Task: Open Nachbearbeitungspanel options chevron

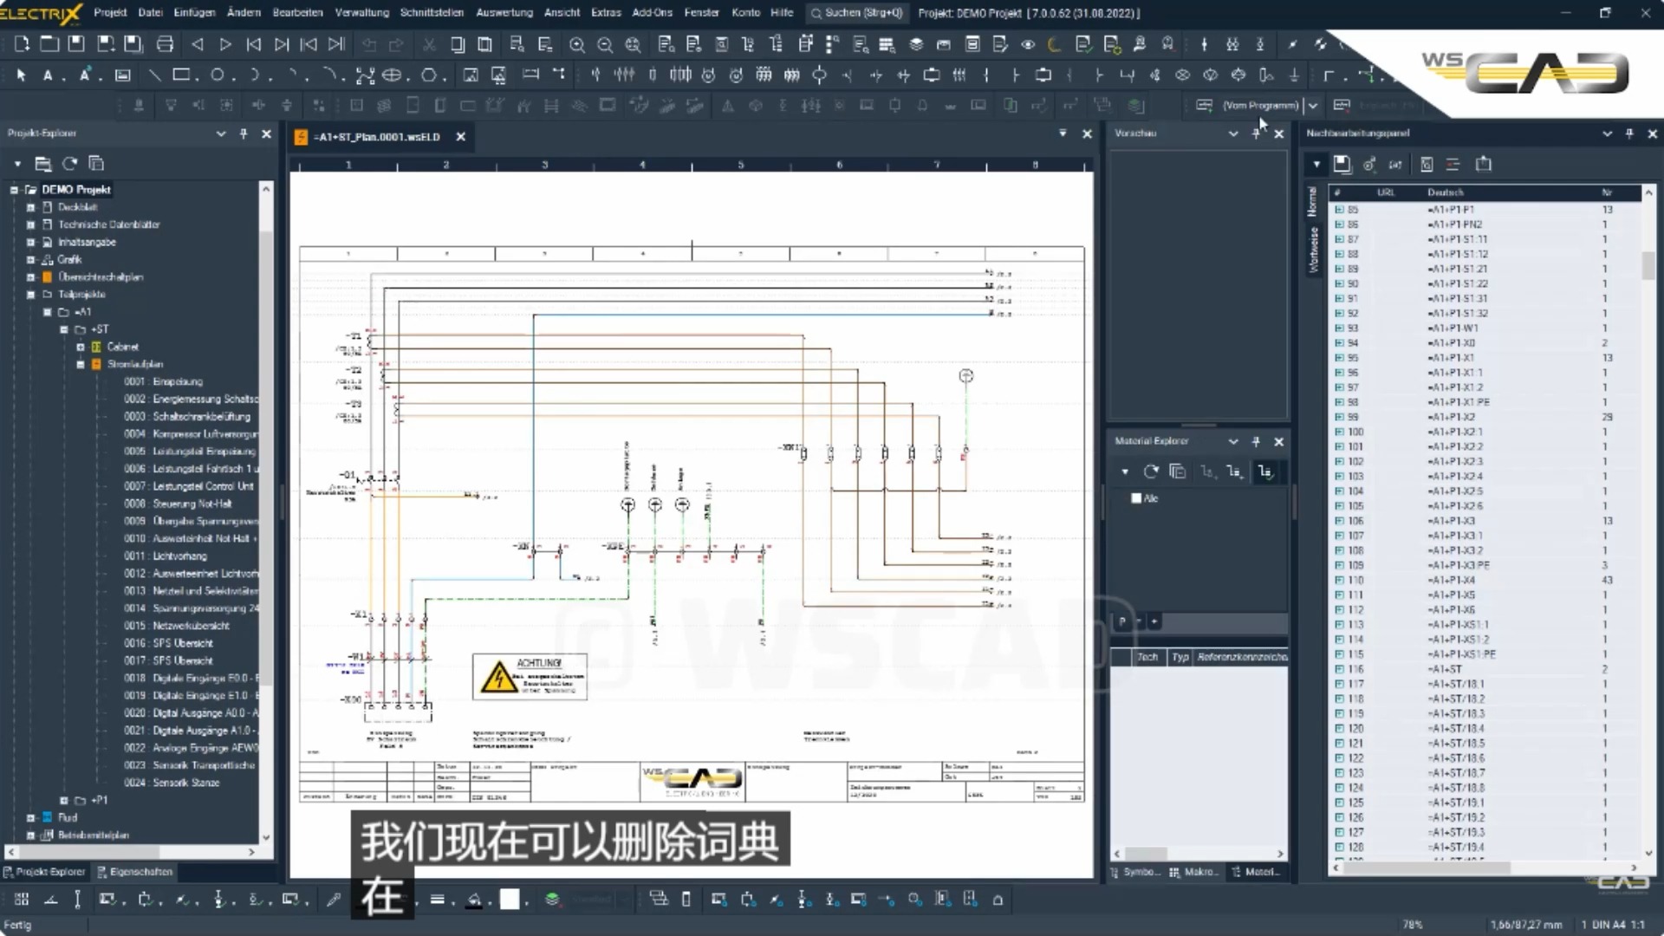Action: 1607,133
